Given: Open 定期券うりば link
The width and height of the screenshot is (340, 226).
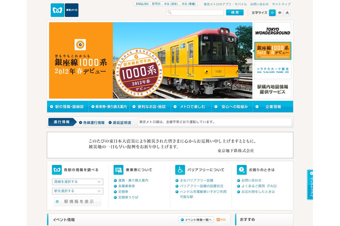Looking at the screenshot, I should pyautogui.click(x=128, y=197).
